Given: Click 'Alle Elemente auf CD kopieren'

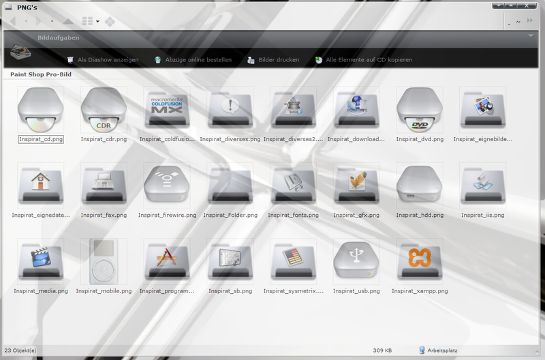Looking at the screenshot, I should coord(369,60).
